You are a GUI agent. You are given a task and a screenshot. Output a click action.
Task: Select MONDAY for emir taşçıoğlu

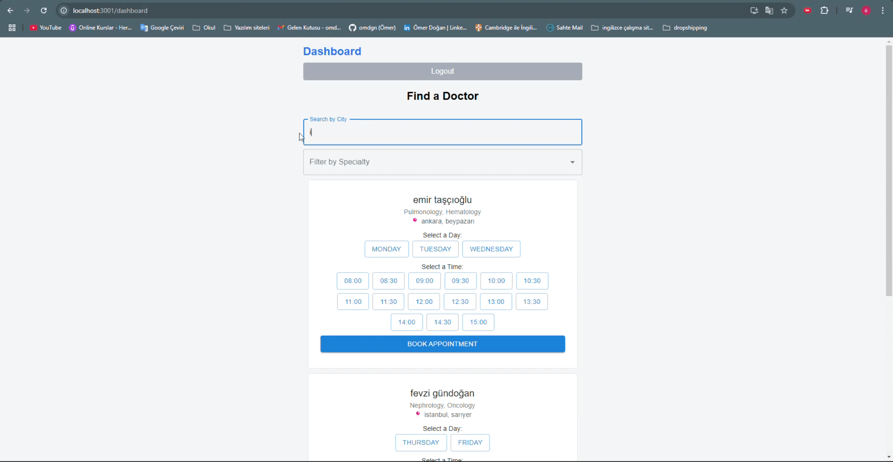(386, 249)
